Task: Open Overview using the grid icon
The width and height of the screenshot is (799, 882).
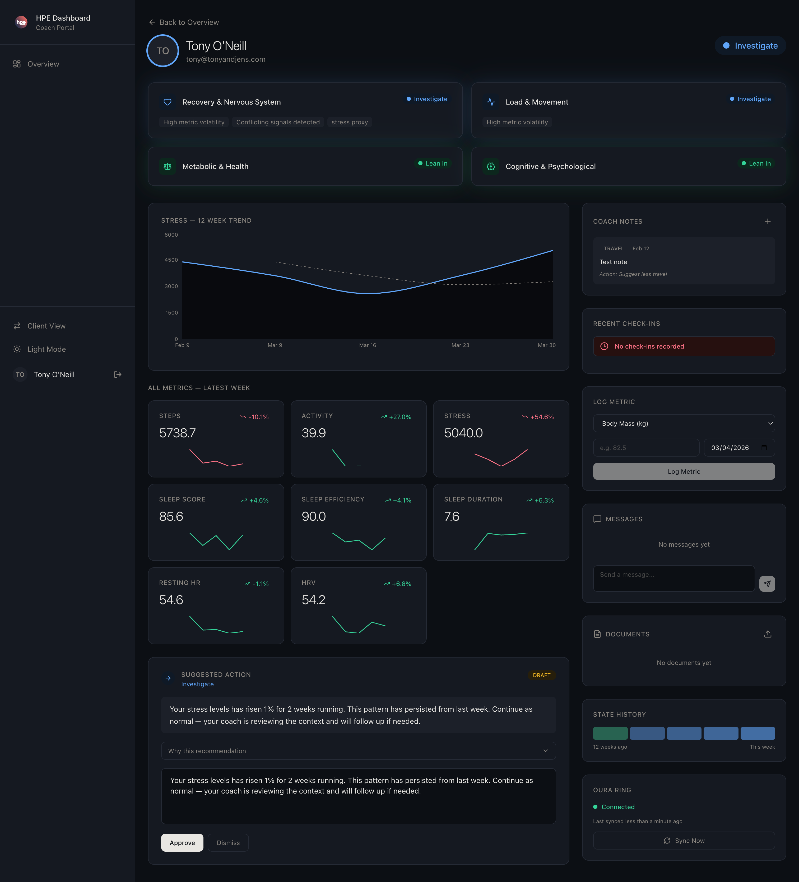Action: coord(17,64)
